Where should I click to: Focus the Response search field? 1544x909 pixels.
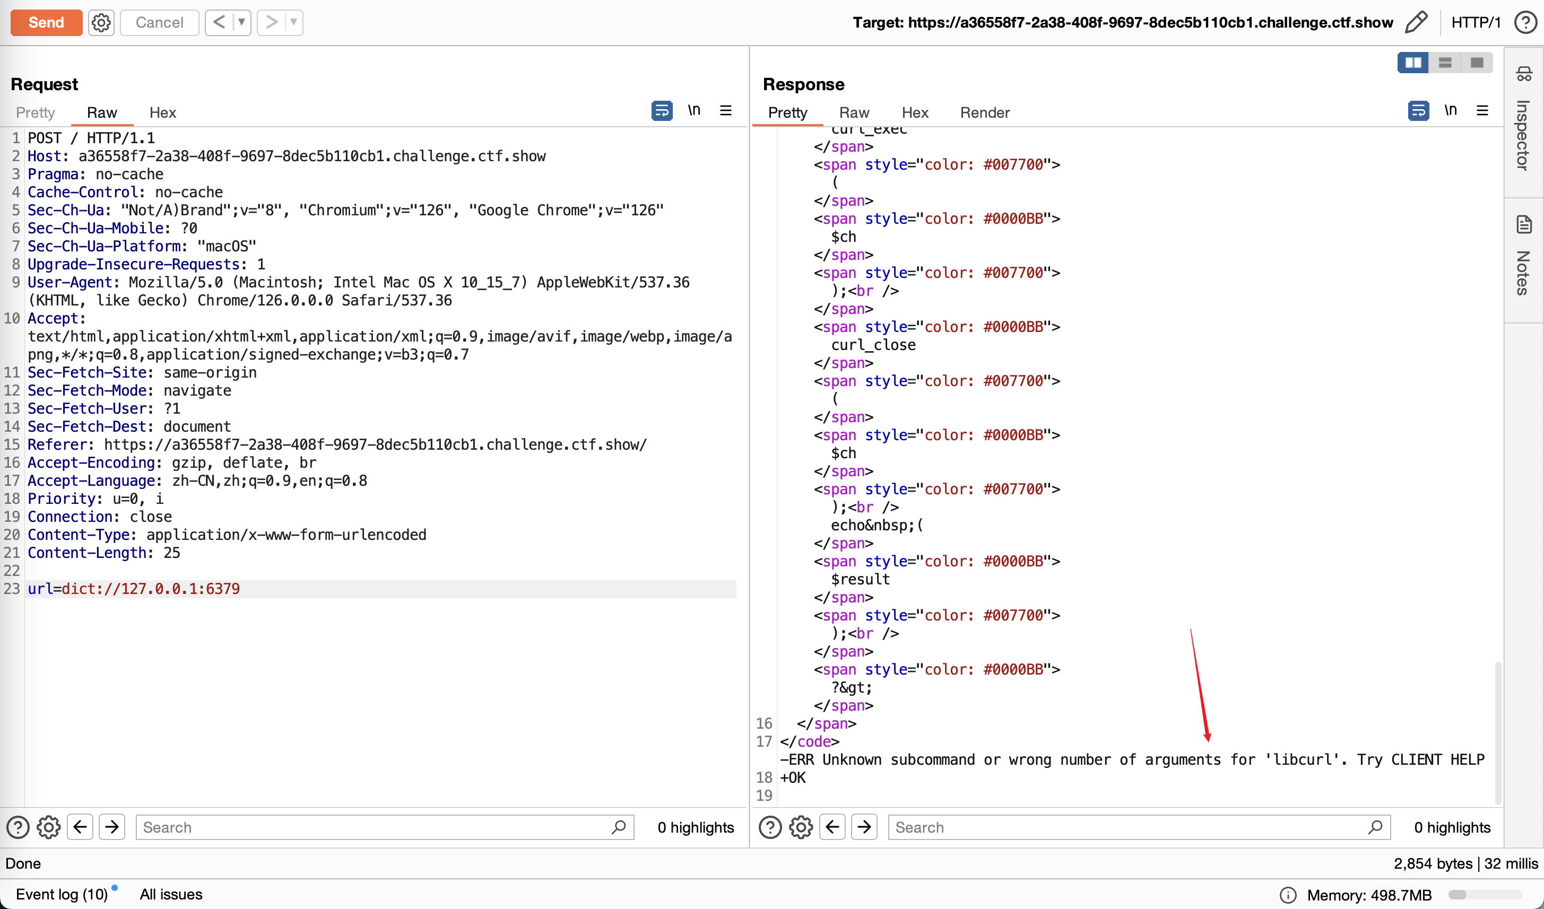click(x=1140, y=827)
